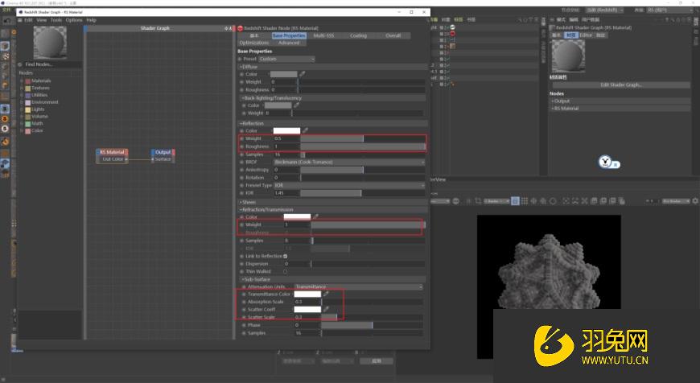Open the Coating tab

[x=358, y=35]
